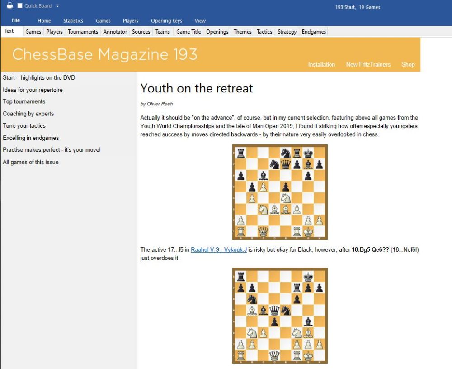Open the File menu
The height and width of the screenshot is (369, 452).
coord(16,20)
